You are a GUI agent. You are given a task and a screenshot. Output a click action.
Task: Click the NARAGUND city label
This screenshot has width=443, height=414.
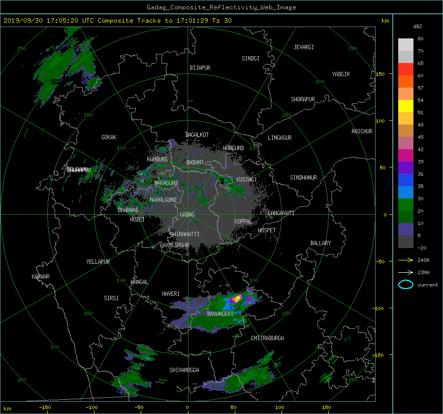coord(166,183)
